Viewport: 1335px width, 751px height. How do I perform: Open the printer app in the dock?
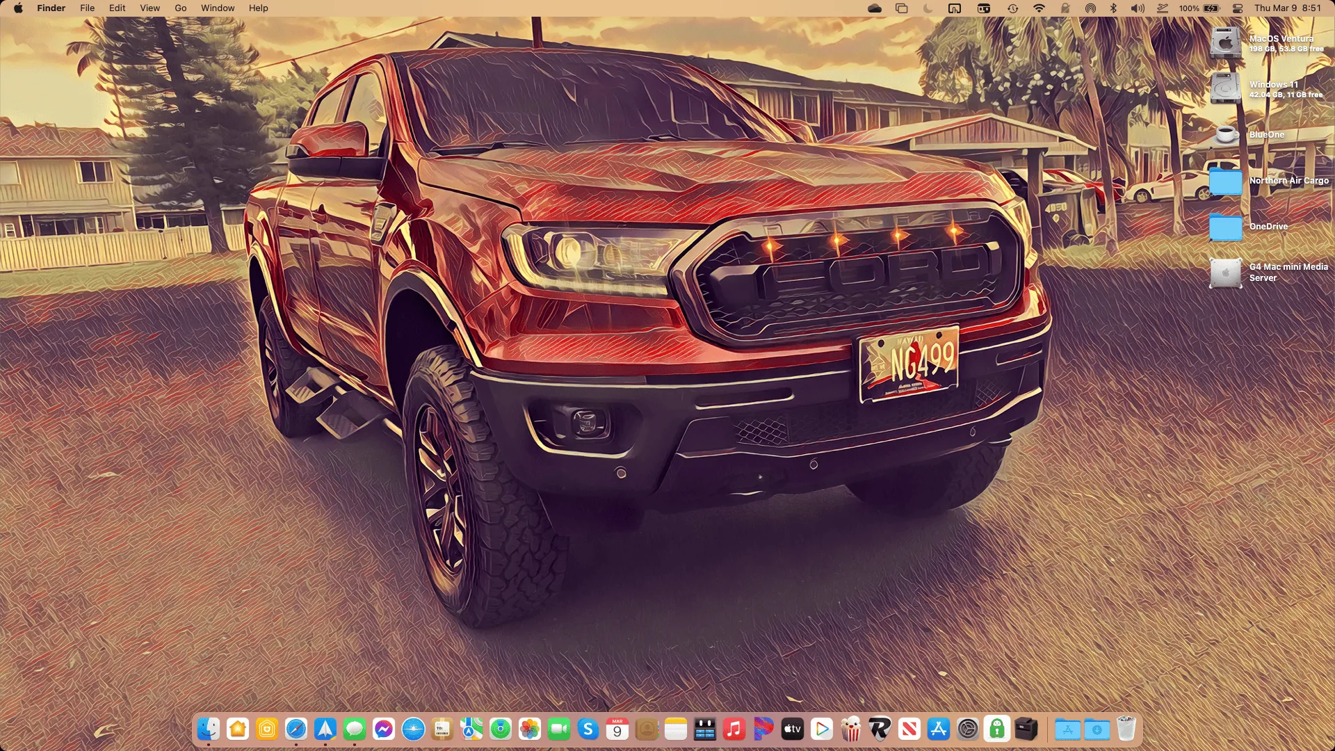coord(1026,729)
